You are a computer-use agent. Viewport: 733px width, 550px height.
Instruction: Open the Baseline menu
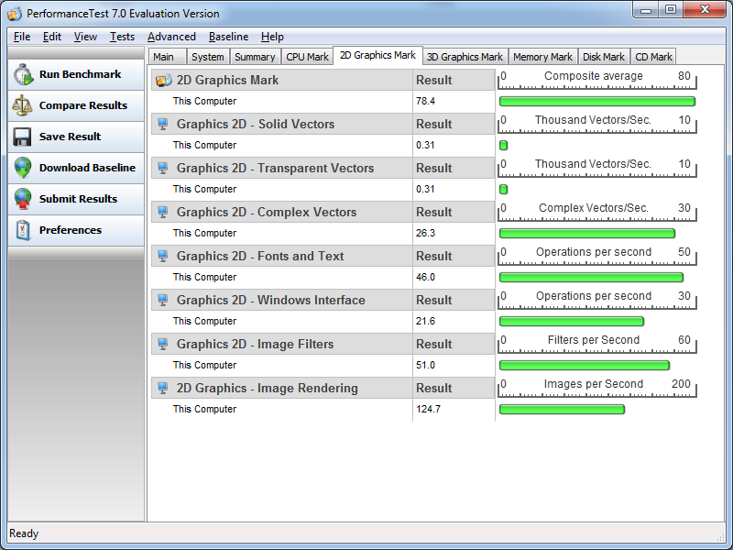click(x=228, y=37)
